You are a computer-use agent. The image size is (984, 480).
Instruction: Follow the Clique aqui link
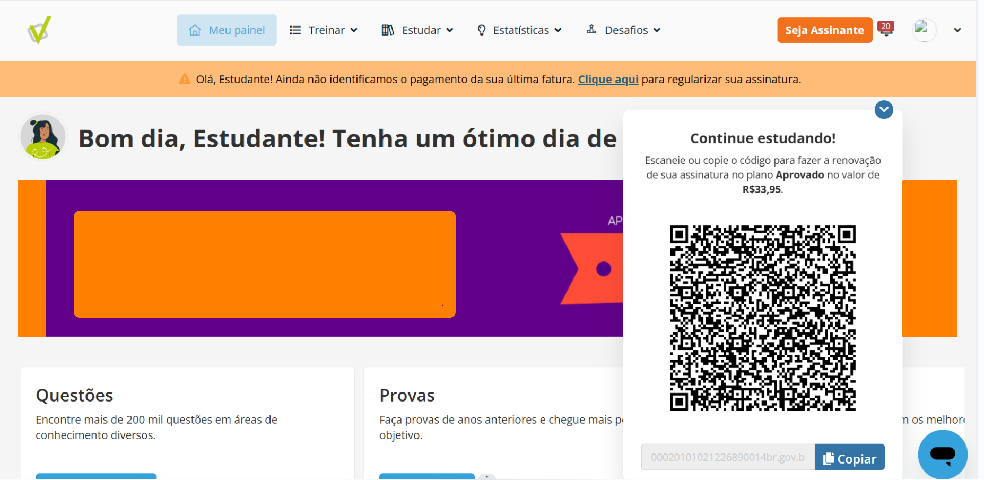coord(608,79)
